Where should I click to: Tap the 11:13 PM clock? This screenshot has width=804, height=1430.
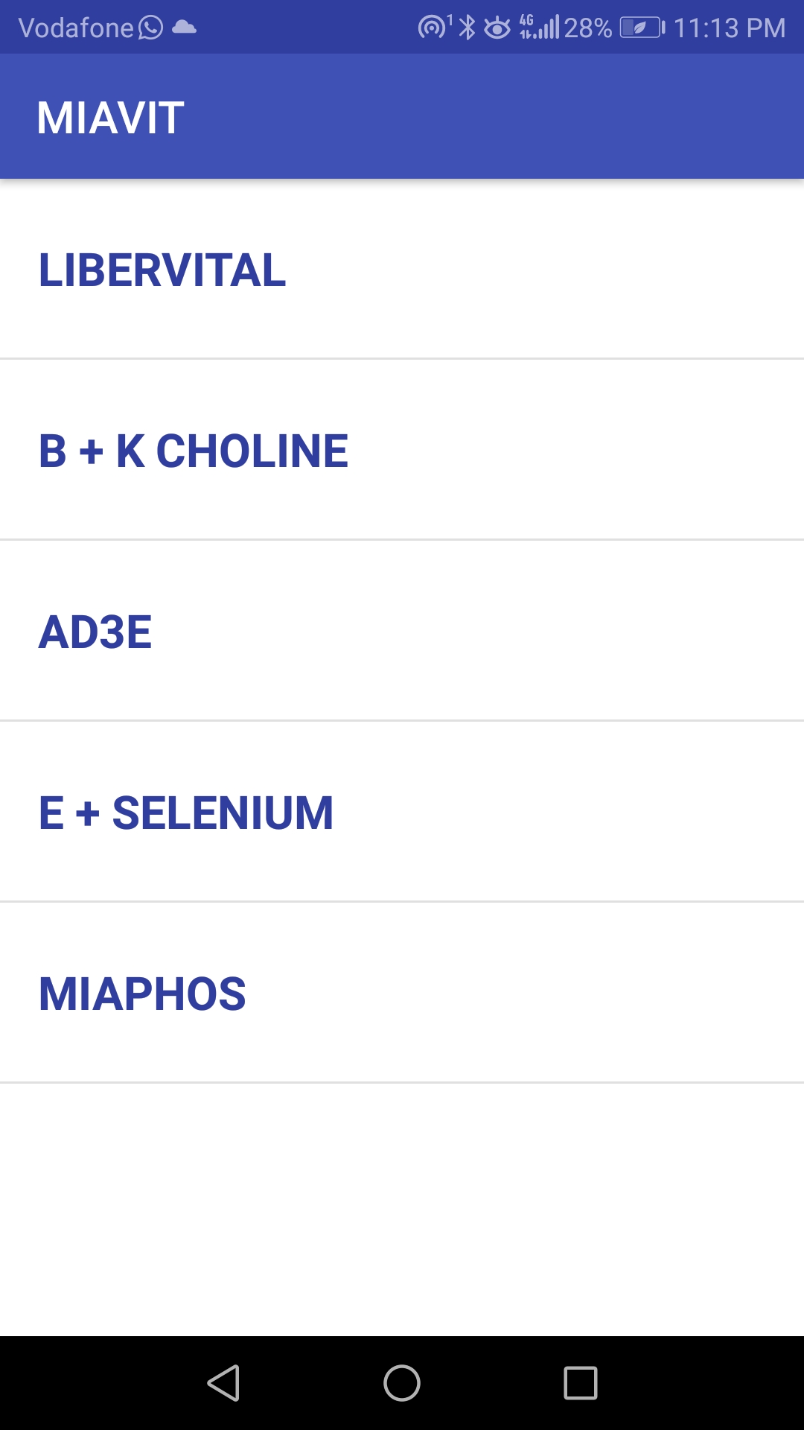pos(729,28)
